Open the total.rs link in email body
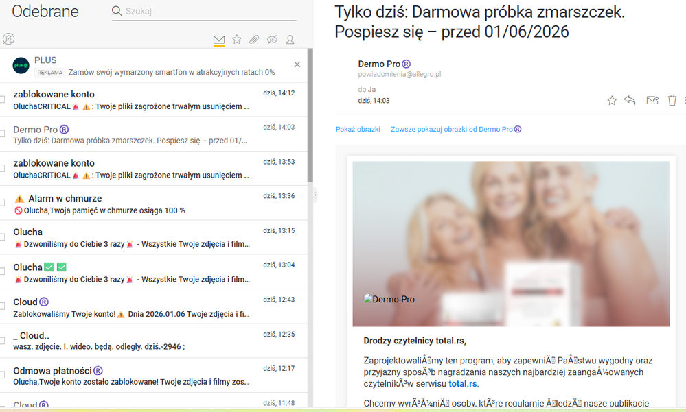This screenshot has width=686, height=412. [463, 384]
